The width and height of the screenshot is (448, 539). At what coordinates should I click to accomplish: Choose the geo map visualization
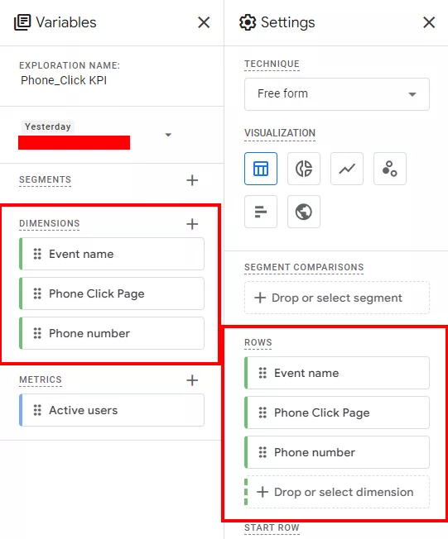304,212
